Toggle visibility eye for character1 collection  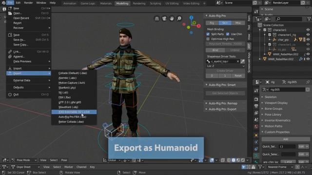coord(308,30)
